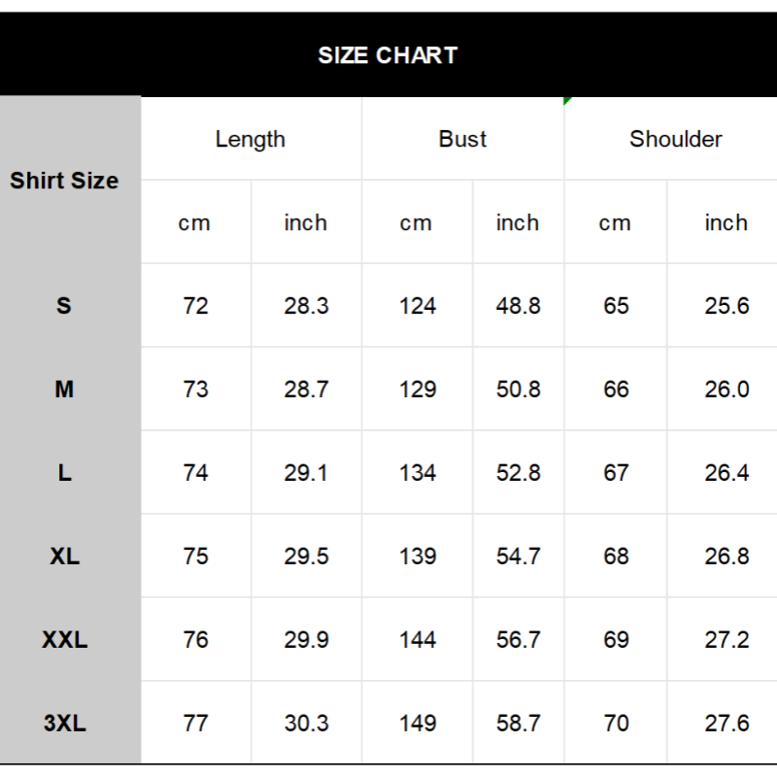Image resolution: width=777 pixels, height=777 pixels.
Task: Select the 28.3 inch length cell
Action: (x=306, y=306)
